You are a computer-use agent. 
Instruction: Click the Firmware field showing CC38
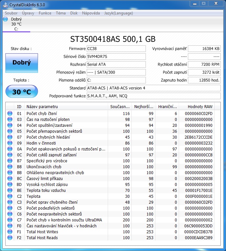[x=116, y=49]
